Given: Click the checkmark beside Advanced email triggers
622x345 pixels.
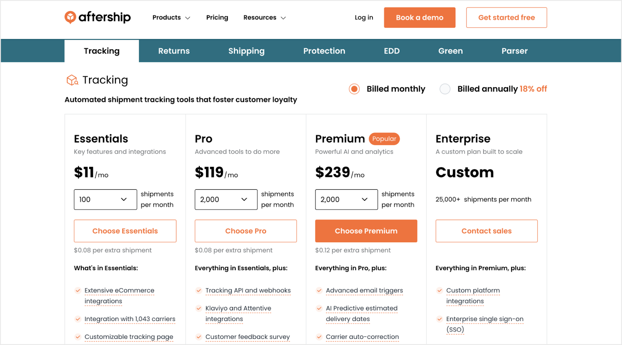Looking at the screenshot, I should pyautogui.click(x=319, y=290).
